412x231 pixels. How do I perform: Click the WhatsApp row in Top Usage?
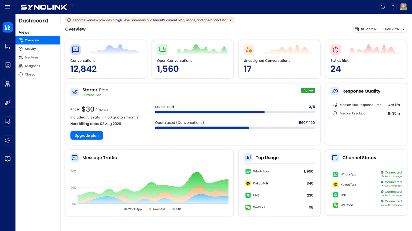pyautogui.click(x=279, y=171)
